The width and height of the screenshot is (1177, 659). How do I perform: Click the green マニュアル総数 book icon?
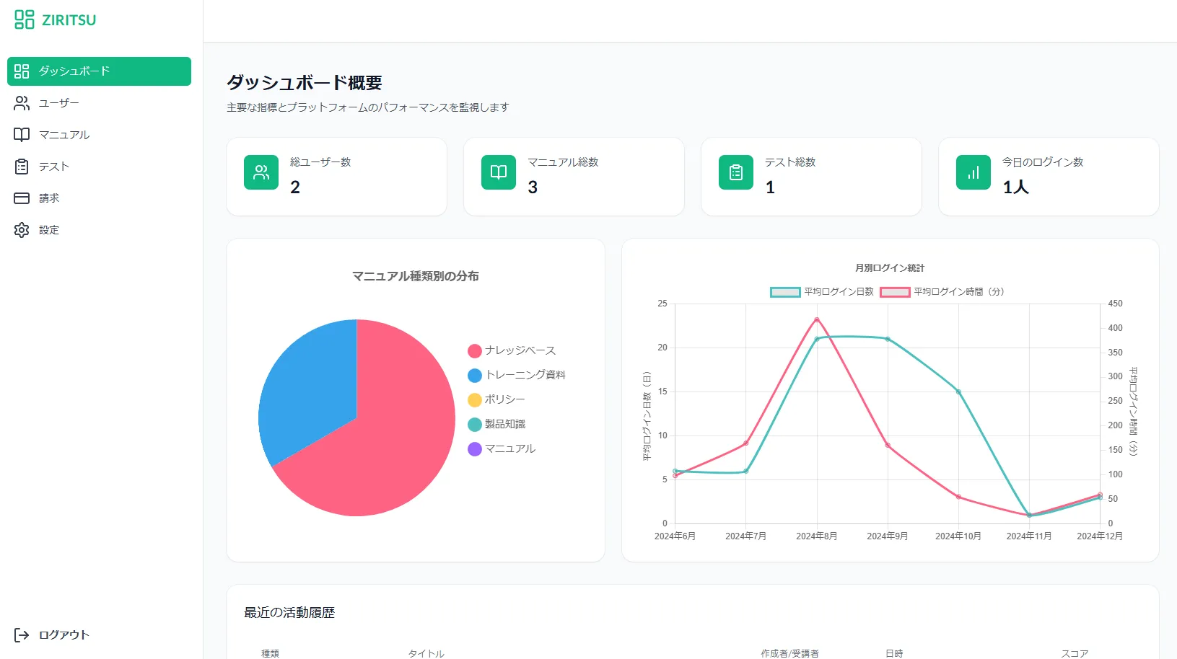coord(499,172)
